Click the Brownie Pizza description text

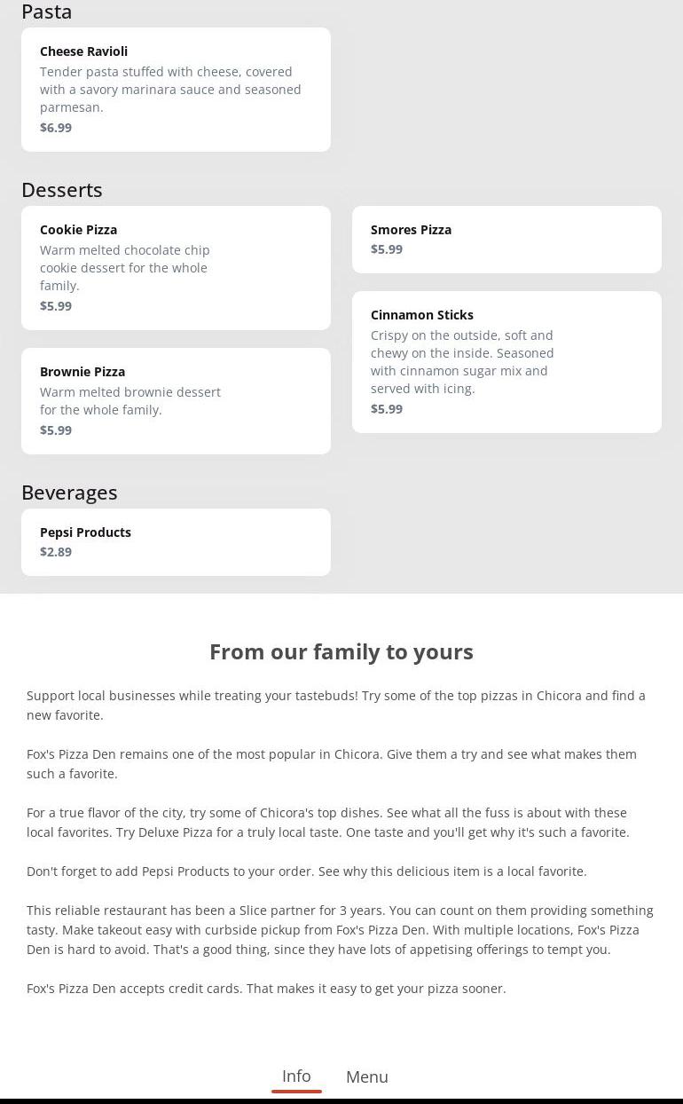point(130,401)
